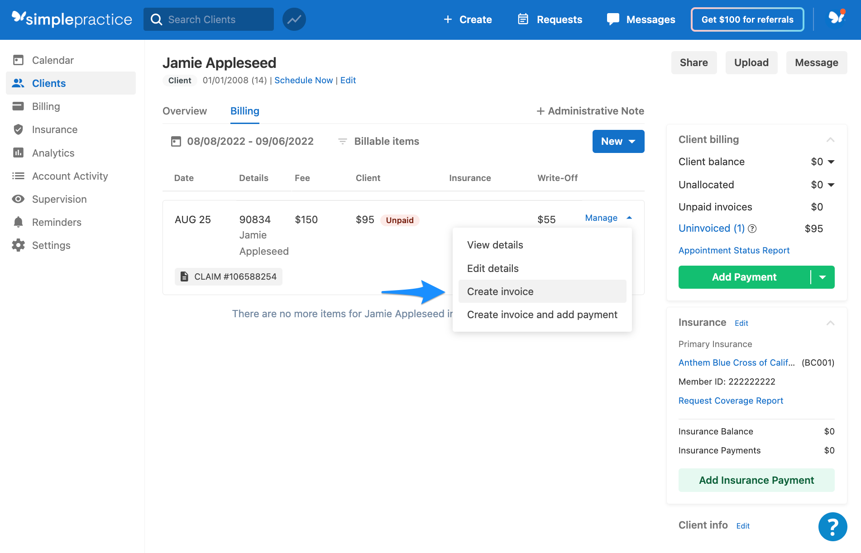Open the analytics trend icon in header
The height and width of the screenshot is (553, 861).
pos(294,19)
